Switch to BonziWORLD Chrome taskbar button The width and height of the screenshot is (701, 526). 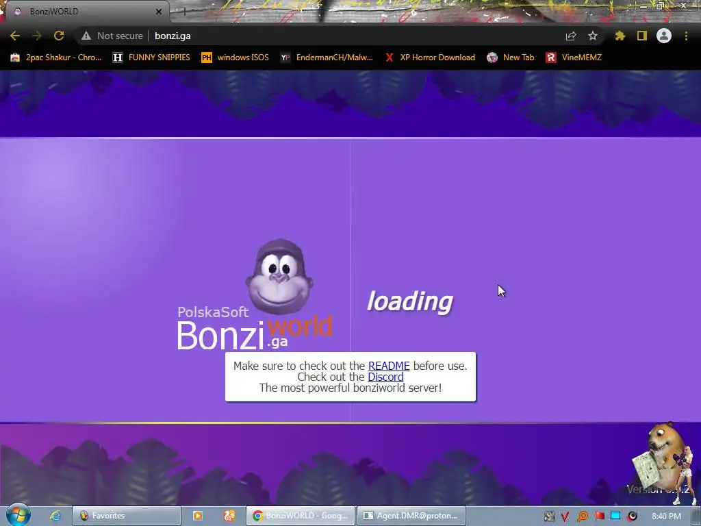[301, 516]
